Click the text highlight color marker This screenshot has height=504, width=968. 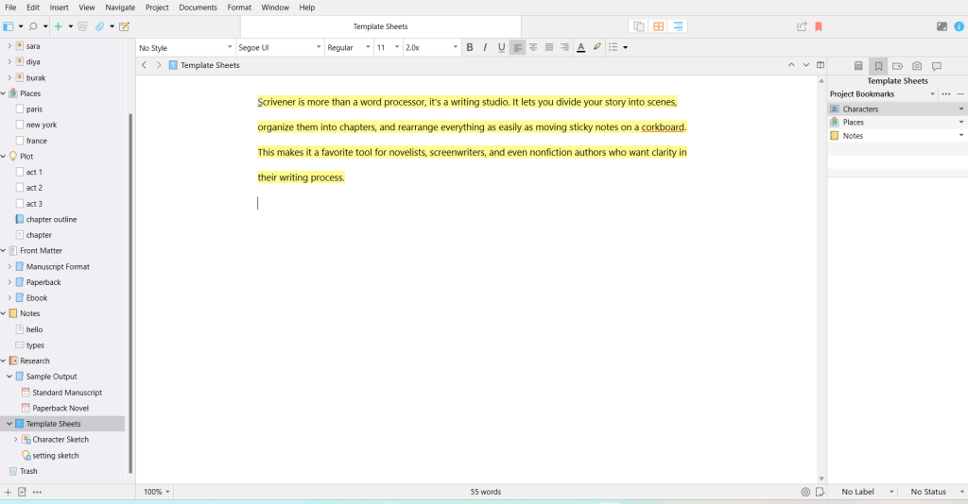(596, 47)
